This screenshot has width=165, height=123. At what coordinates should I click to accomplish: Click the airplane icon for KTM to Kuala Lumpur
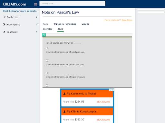click(64, 112)
